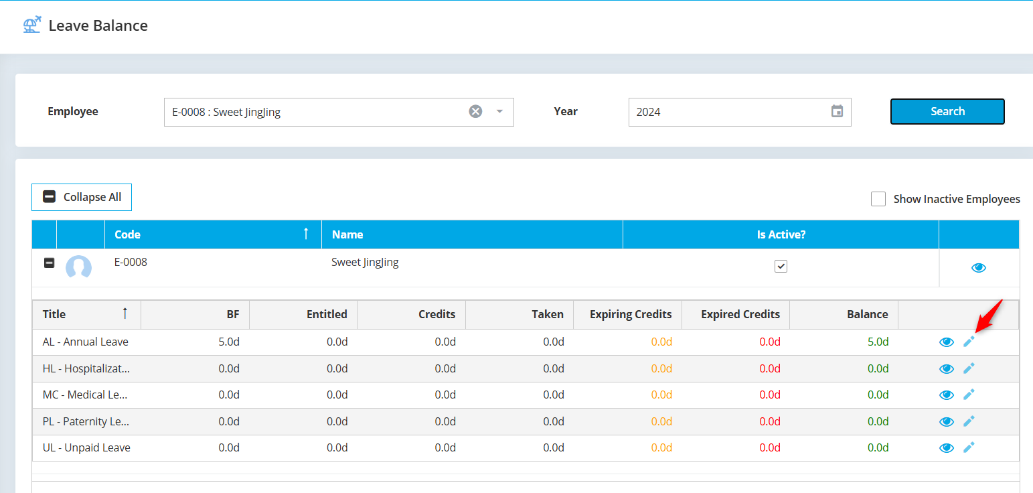The height and width of the screenshot is (493, 1033).
Task: Click the E-0008 code cell
Action: tap(131, 262)
